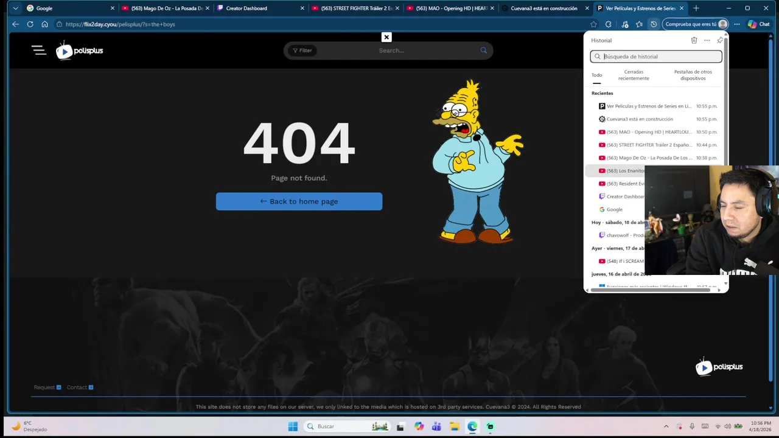Clear history with trash icon

pos(694,40)
